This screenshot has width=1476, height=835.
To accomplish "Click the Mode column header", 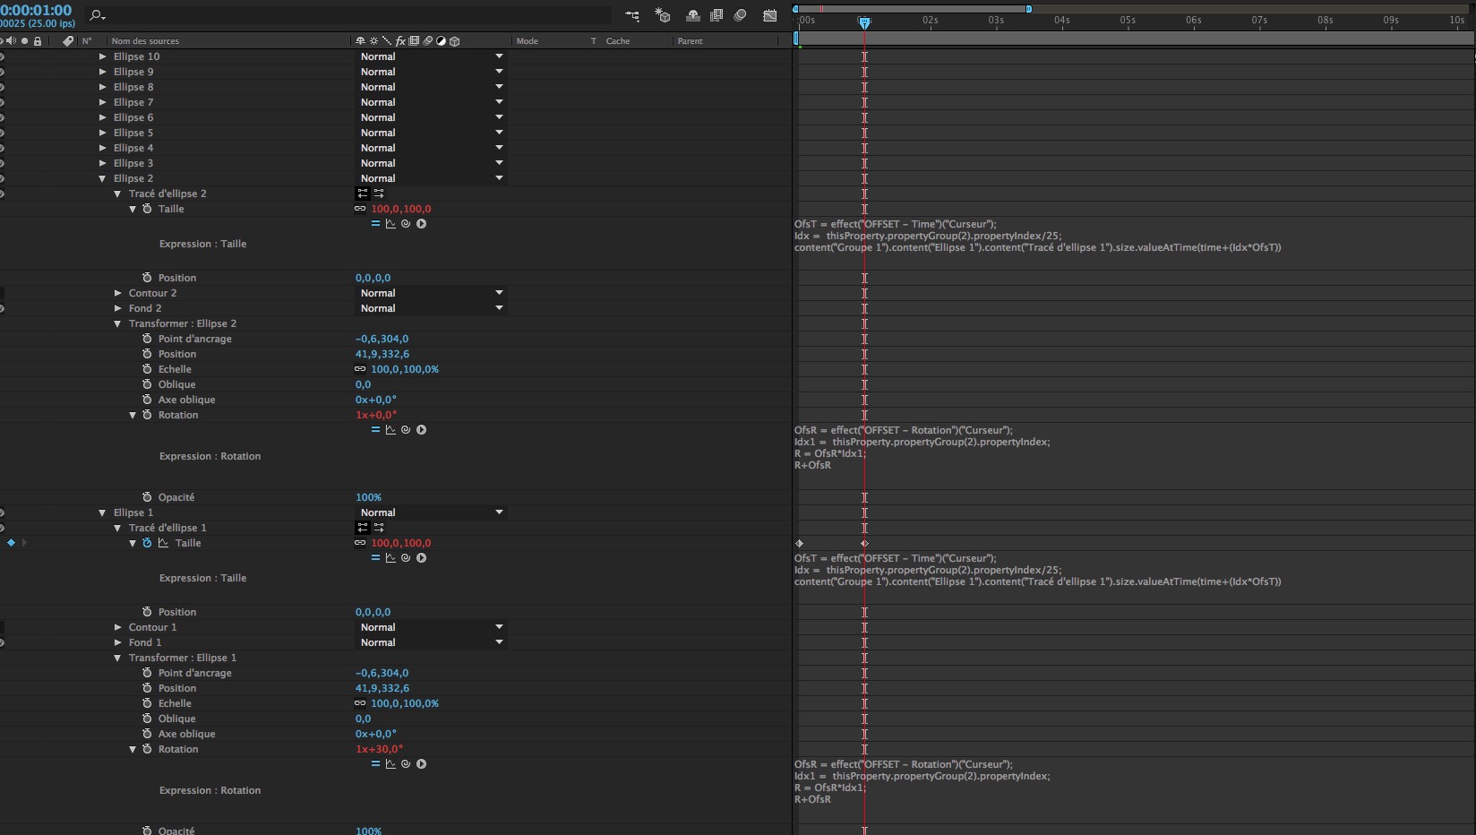I will tap(528, 41).
